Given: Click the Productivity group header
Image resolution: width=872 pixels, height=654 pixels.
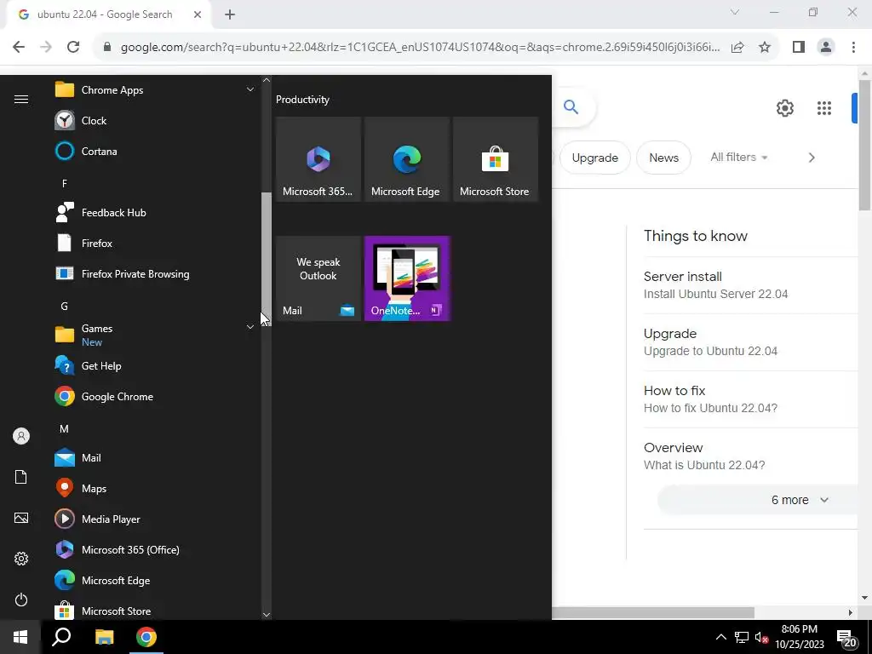Looking at the screenshot, I should coord(302,100).
